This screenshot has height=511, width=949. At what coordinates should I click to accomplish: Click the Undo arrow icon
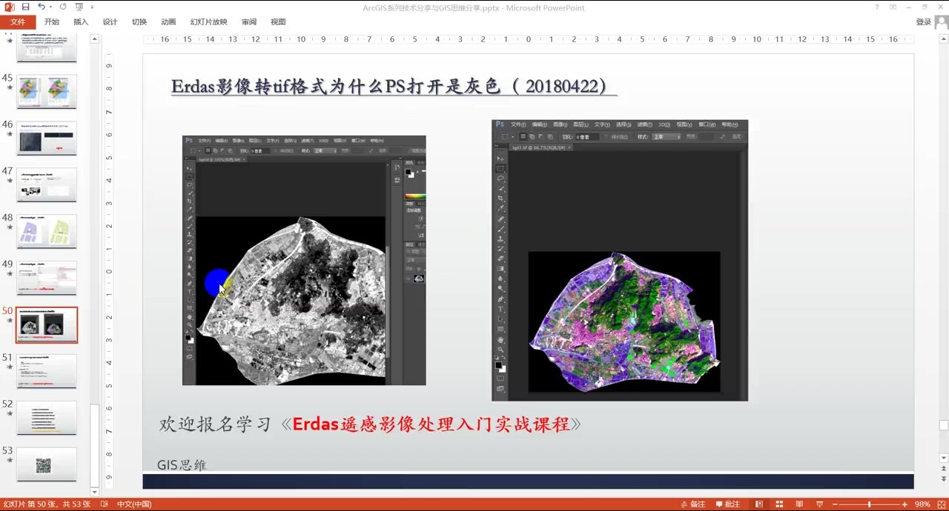[x=42, y=7]
